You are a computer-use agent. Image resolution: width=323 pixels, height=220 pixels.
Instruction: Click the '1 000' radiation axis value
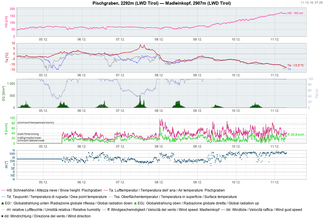point(11,84)
